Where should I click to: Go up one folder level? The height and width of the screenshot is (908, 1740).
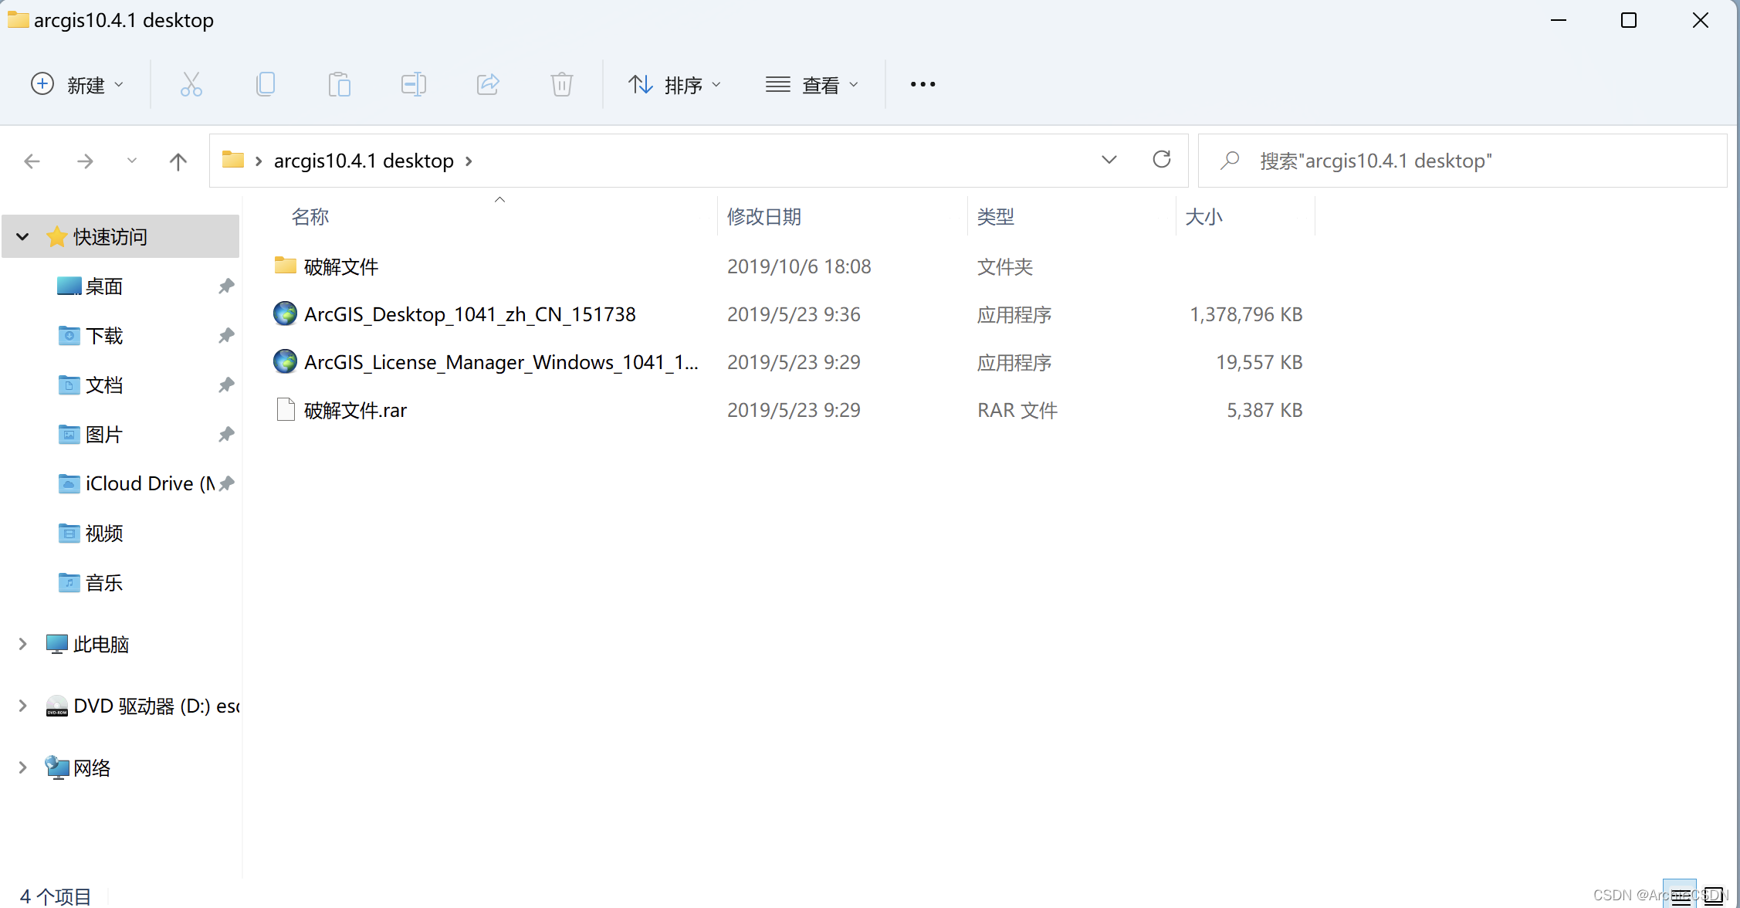pos(178,161)
